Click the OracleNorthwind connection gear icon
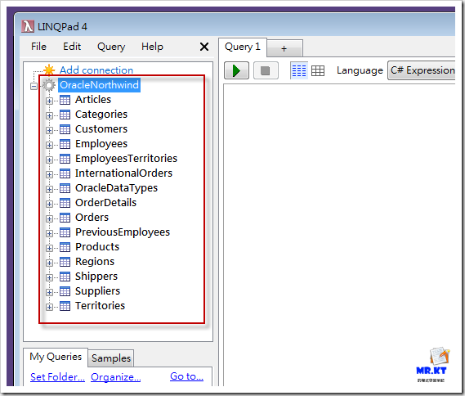Viewport: 465px width, 396px height. click(49, 85)
